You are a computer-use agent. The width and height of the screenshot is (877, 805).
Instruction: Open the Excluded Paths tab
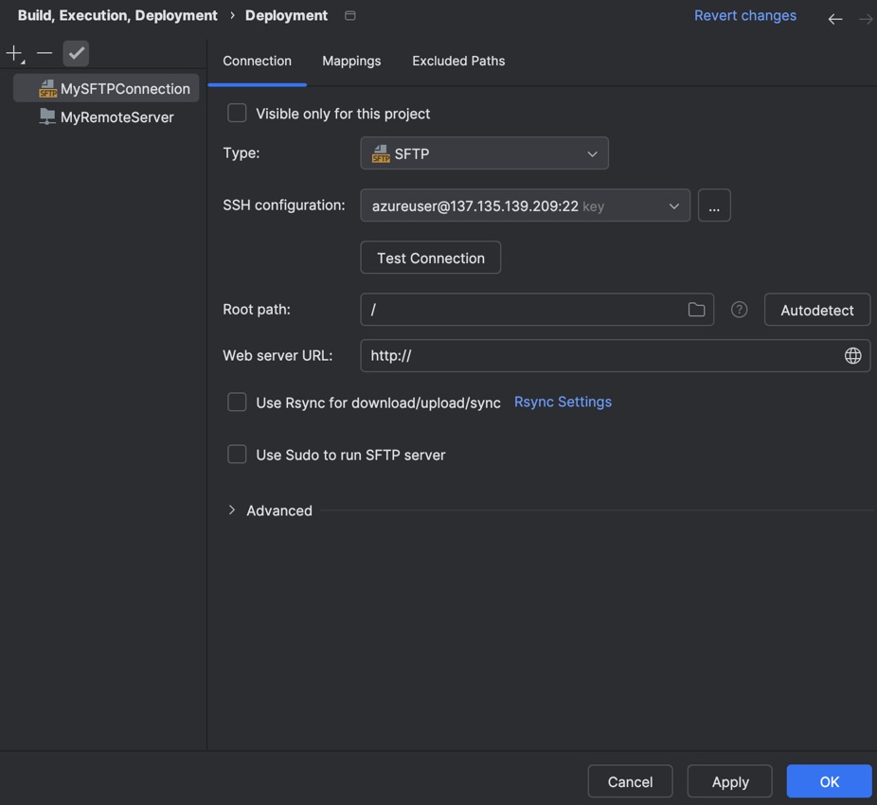[458, 60]
